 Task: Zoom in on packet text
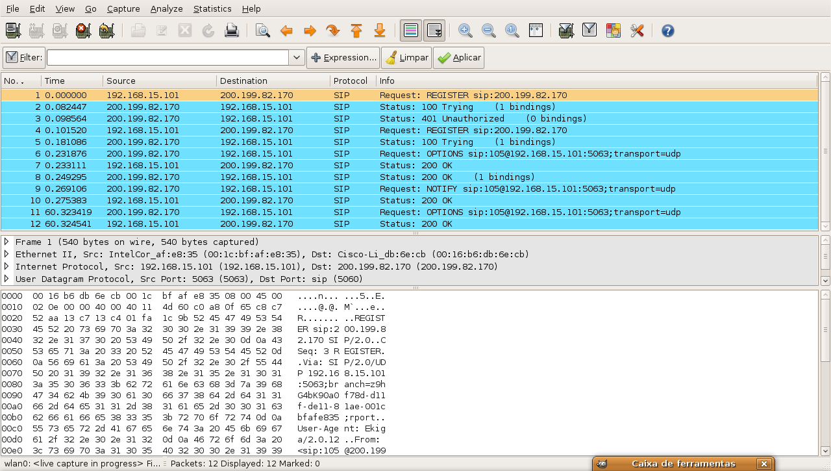[x=465, y=31]
